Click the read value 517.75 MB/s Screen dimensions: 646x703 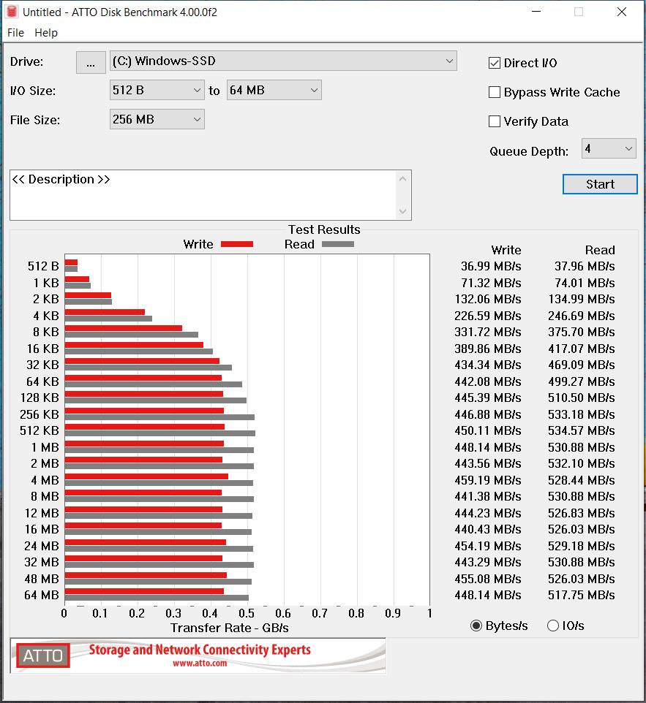pos(582,595)
